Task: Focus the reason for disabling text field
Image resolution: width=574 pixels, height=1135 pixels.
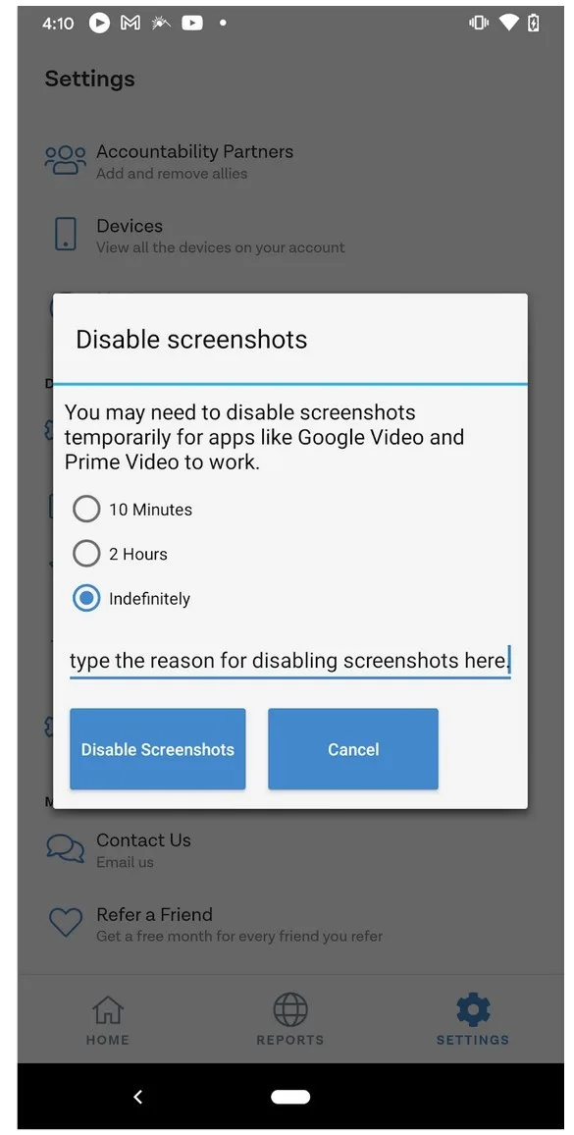Action: click(290, 661)
